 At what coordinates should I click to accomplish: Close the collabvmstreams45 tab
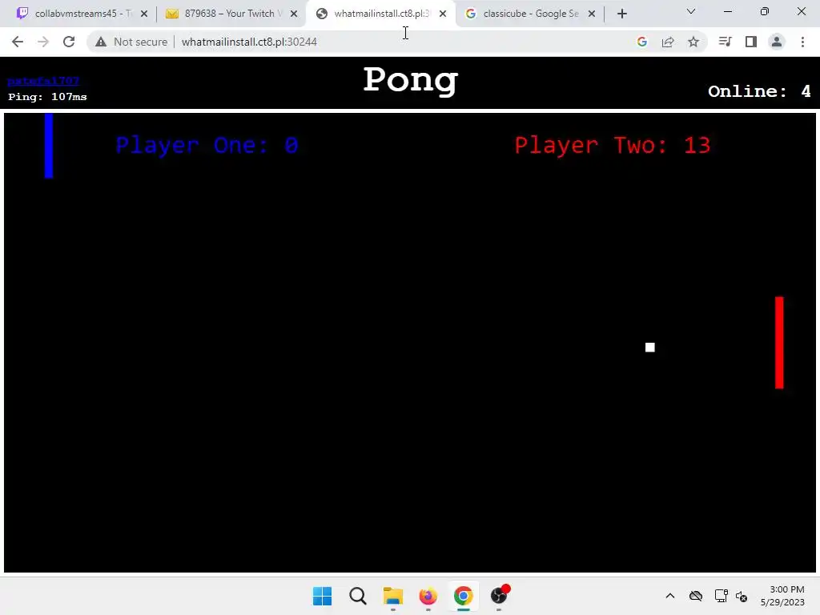(144, 14)
